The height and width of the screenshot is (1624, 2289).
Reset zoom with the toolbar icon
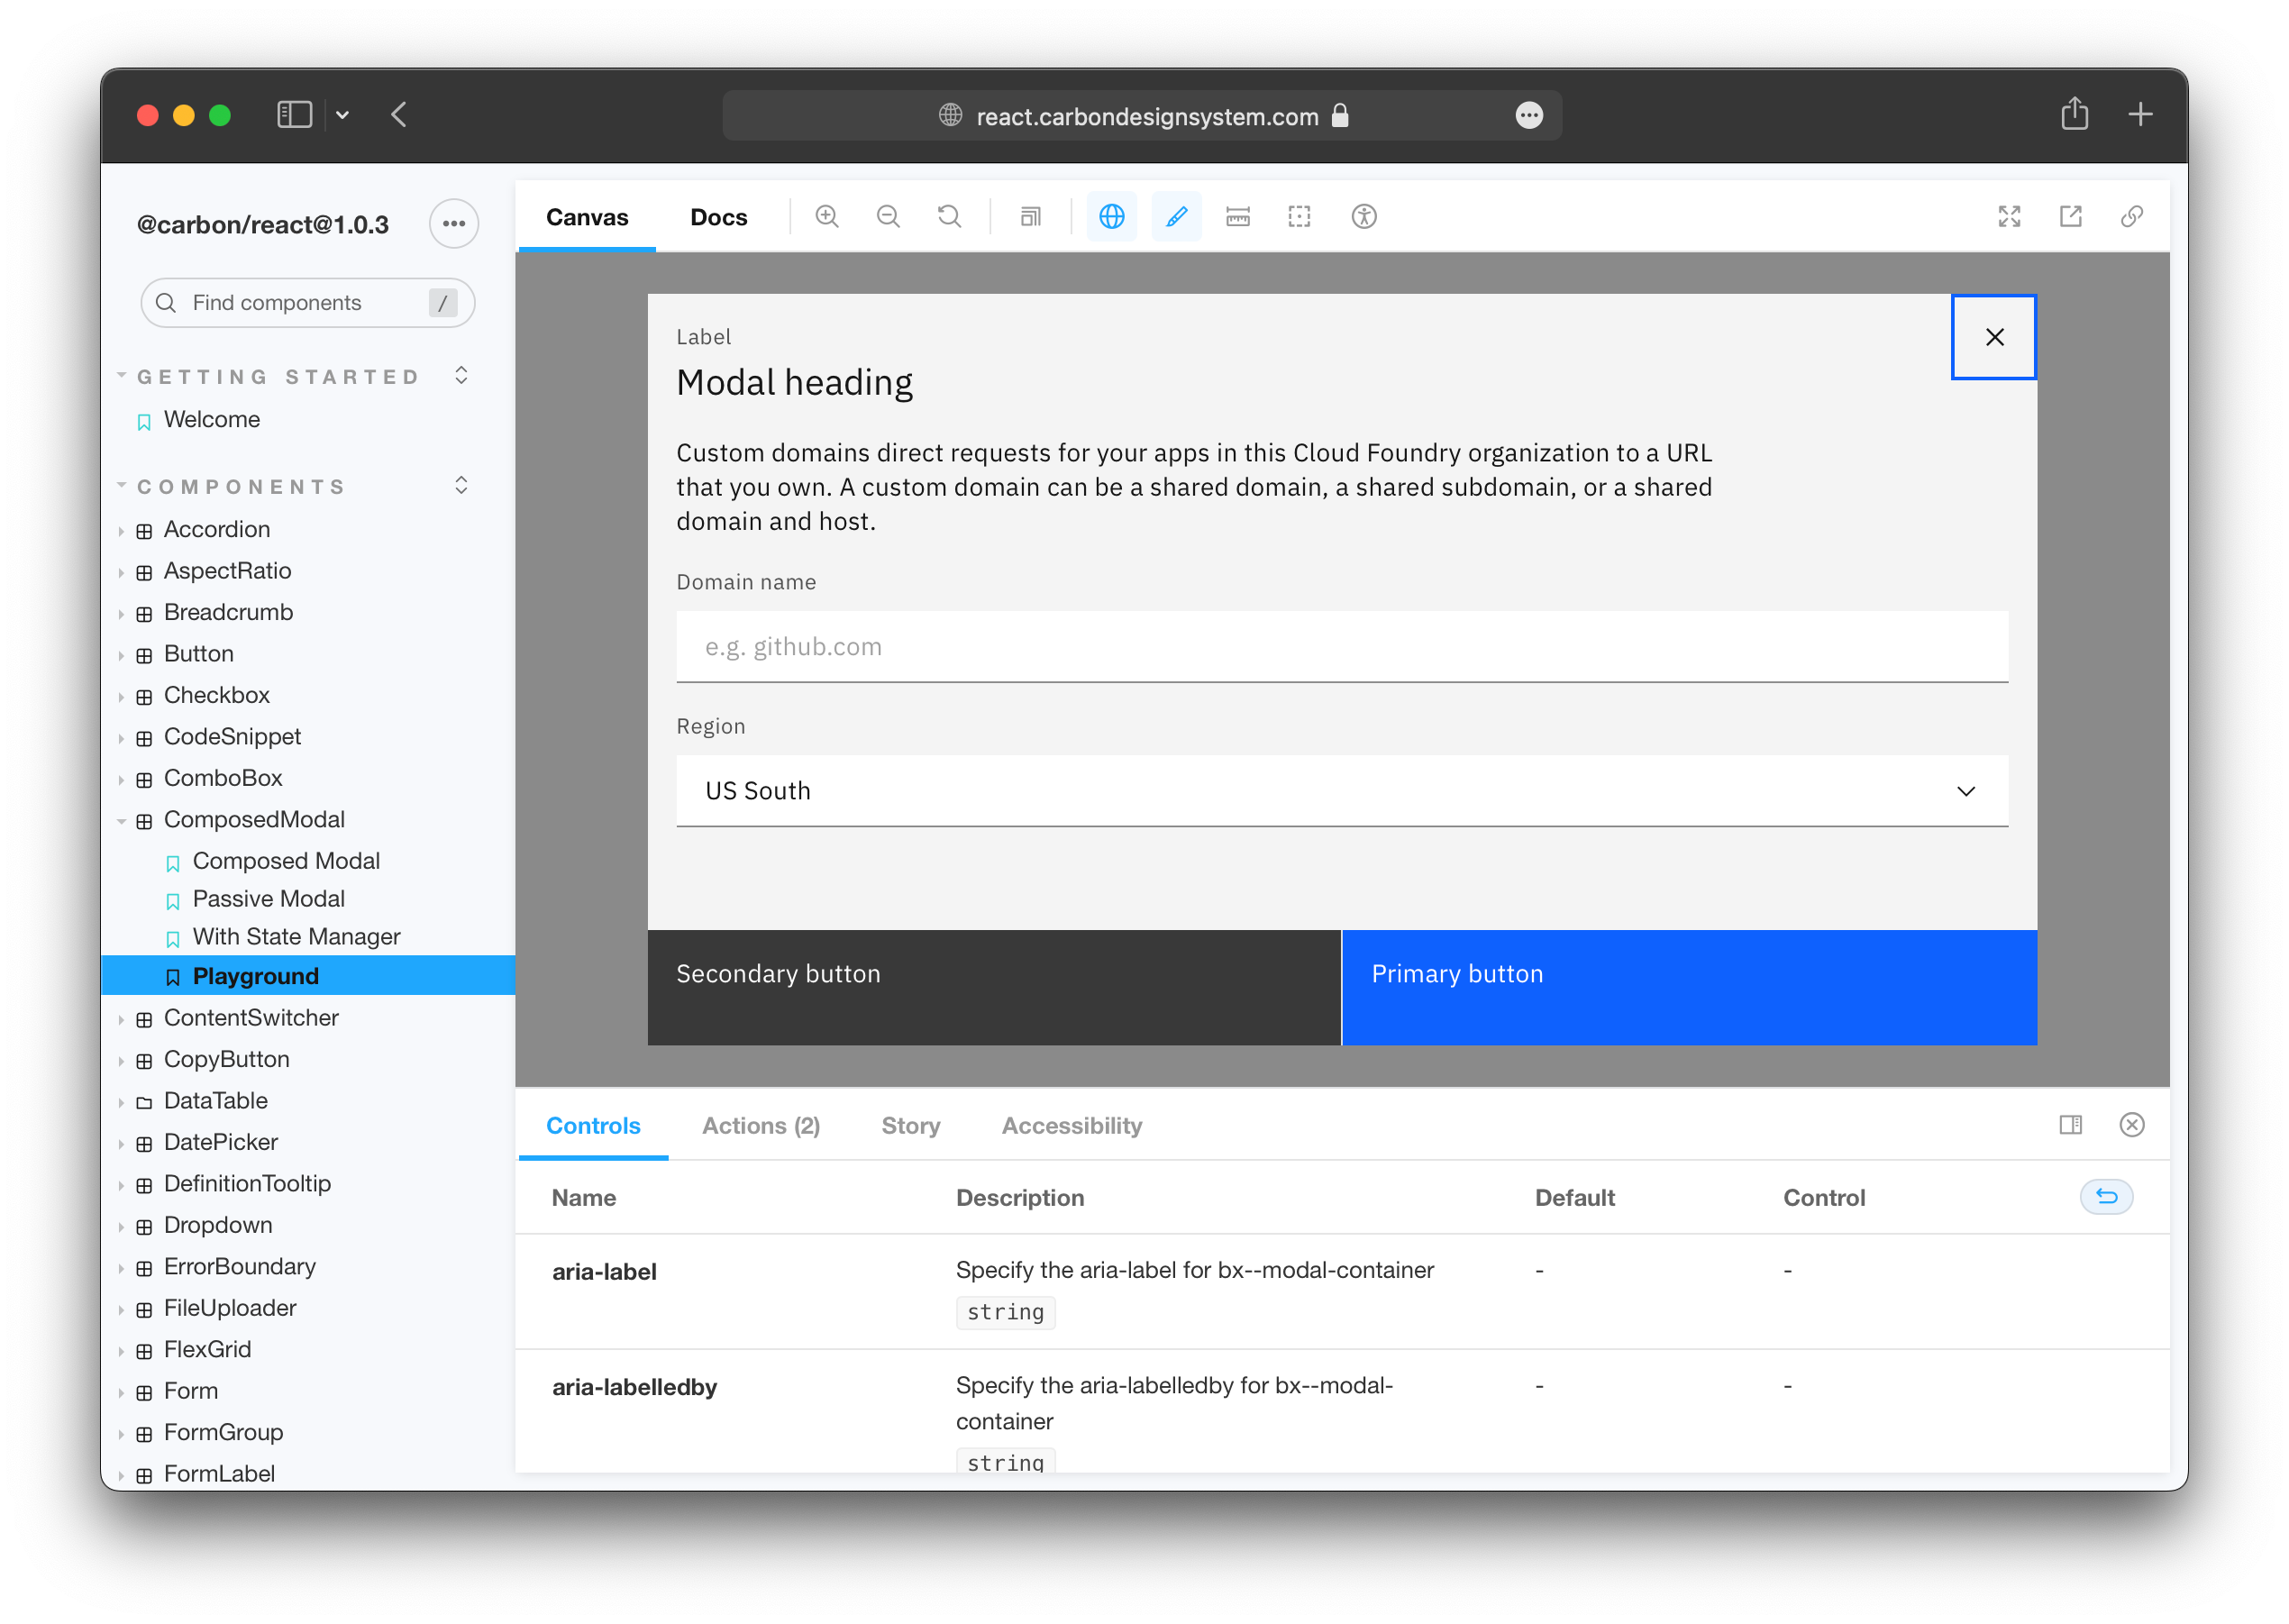(949, 217)
